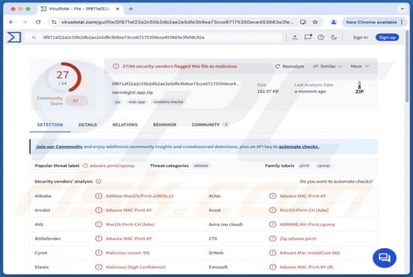Click Cynet result Malicious (score: 99)
Screen dimensions: 413x277
point(128,253)
